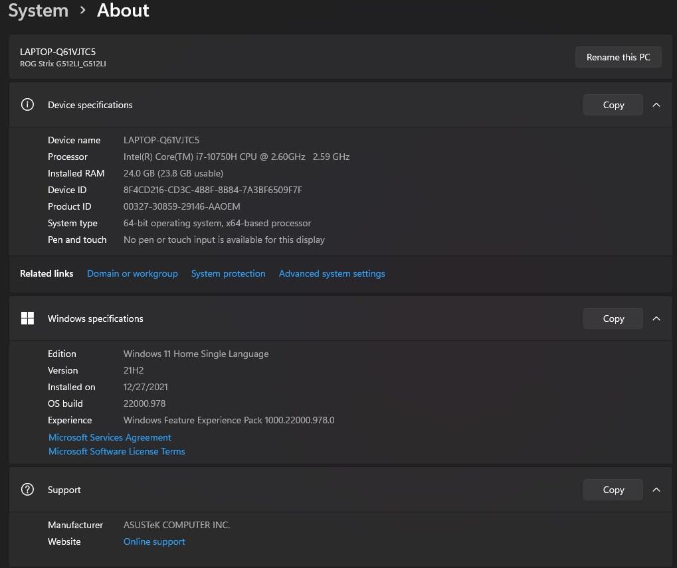Image resolution: width=677 pixels, height=568 pixels.
Task: Click the Experience label
Action: pos(70,420)
